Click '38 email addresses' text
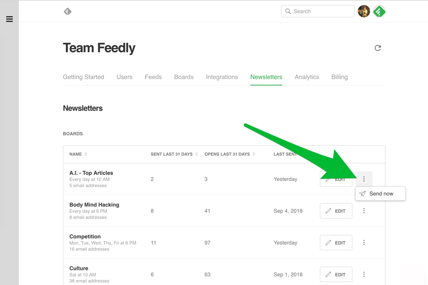The image size is (428, 285). (x=90, y=281)
